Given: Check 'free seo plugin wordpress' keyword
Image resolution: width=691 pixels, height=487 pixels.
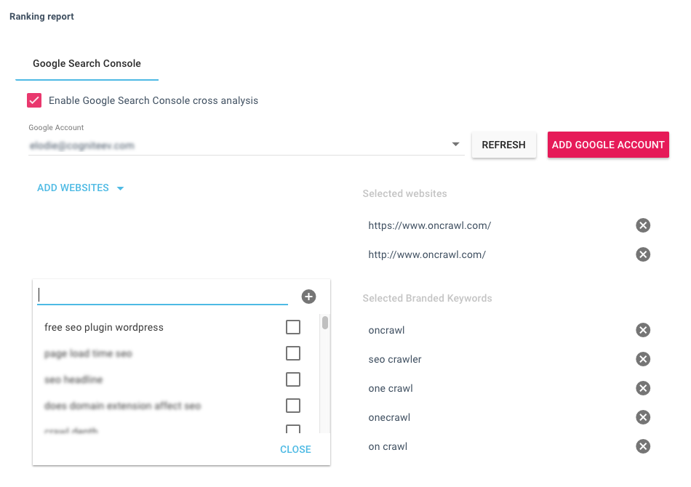Looking at the screenshot, I should point(293,327).
